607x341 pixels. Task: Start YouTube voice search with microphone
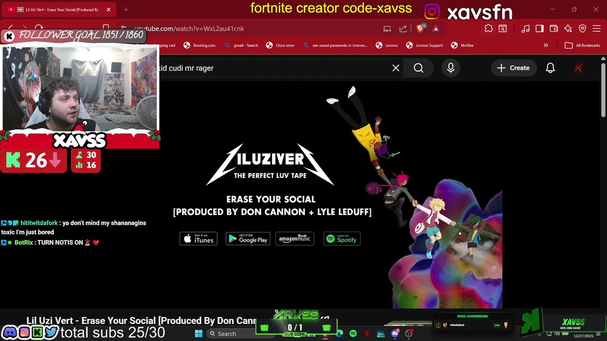[451, 68]
